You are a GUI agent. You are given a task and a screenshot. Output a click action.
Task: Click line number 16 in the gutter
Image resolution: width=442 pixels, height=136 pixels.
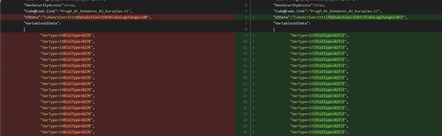(x=245, y=78)
